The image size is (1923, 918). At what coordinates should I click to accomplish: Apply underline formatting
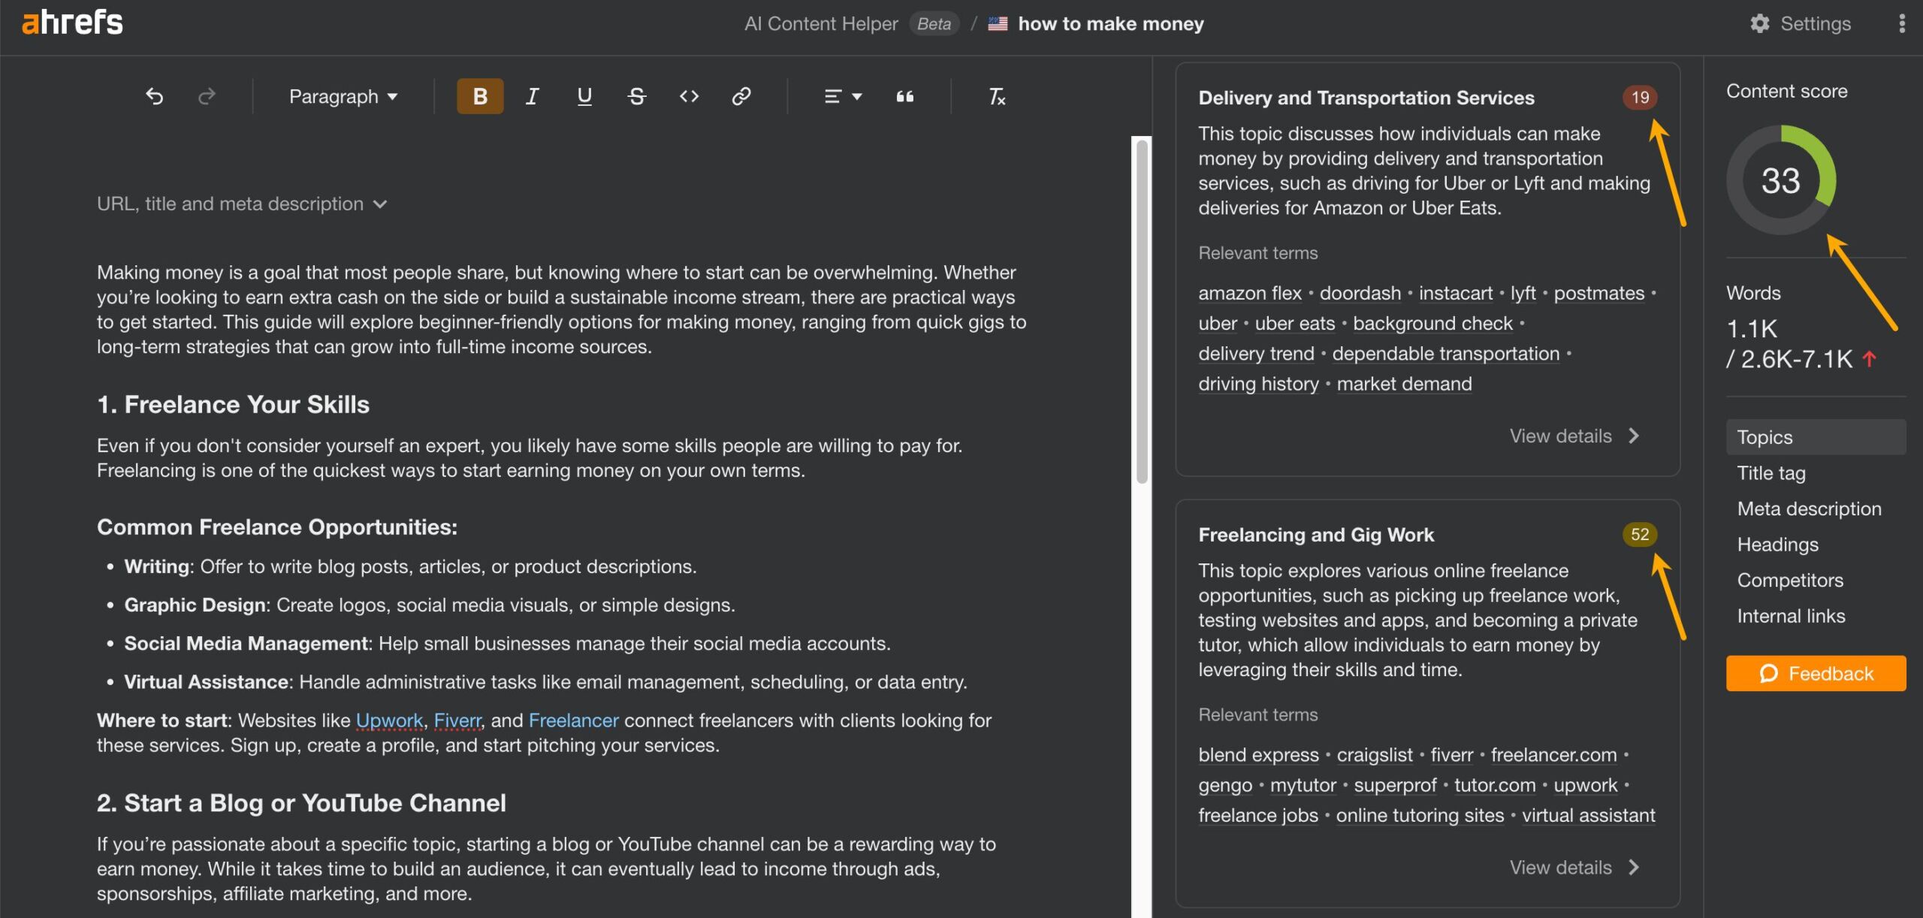pos(584,96)
